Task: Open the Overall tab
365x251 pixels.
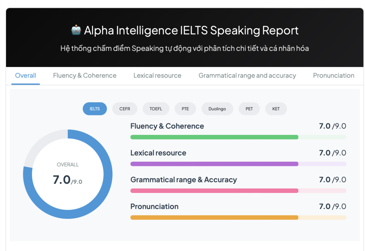Action: coord(25,75)
